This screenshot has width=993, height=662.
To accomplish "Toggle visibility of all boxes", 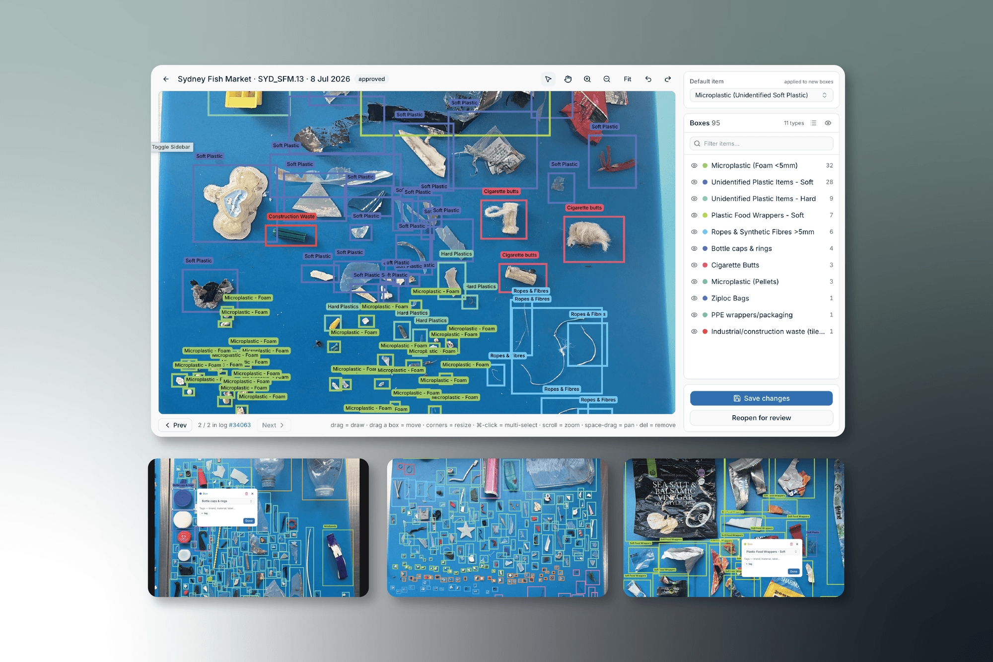I will 828,123.
